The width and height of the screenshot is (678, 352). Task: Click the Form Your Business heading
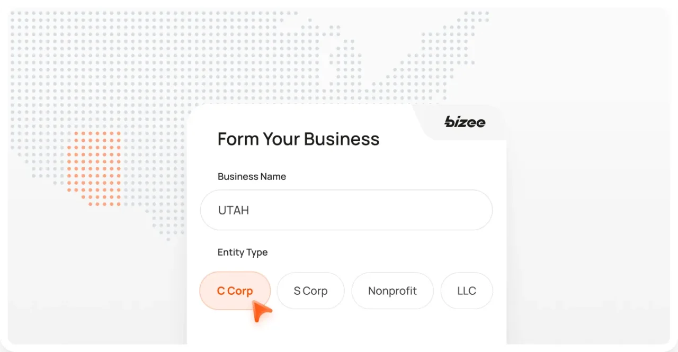[298, 139]
